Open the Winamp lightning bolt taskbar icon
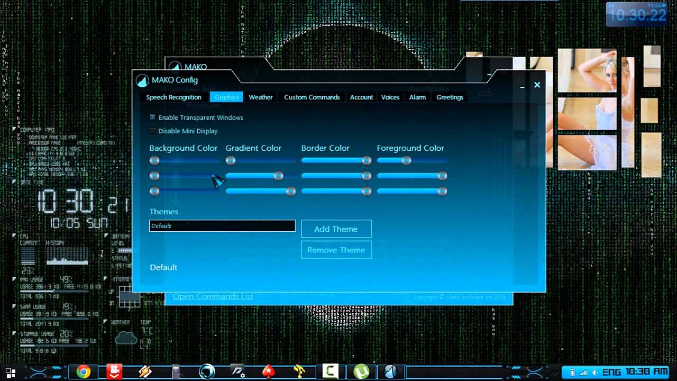 [145, 372]
